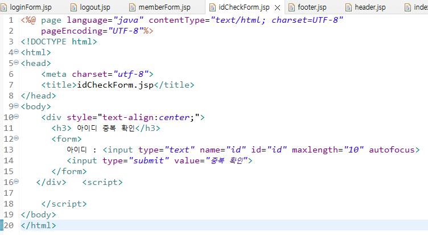This screenshot has width=428, height=235.
Task: Click the logout.jsp file icon
Action: click(x=73, y=7)
